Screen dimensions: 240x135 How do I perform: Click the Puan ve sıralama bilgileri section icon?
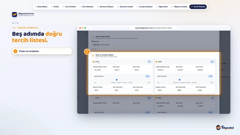point(93,56)
